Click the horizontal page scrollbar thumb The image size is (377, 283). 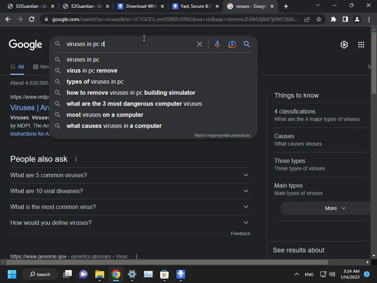(167, 262)
